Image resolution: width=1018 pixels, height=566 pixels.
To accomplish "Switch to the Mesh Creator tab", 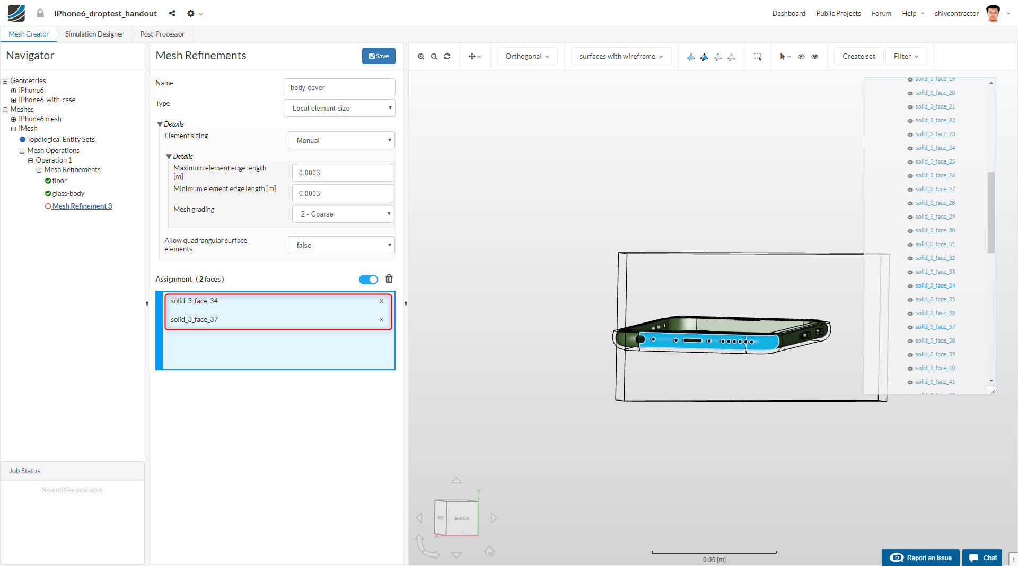I will point(29,34).
